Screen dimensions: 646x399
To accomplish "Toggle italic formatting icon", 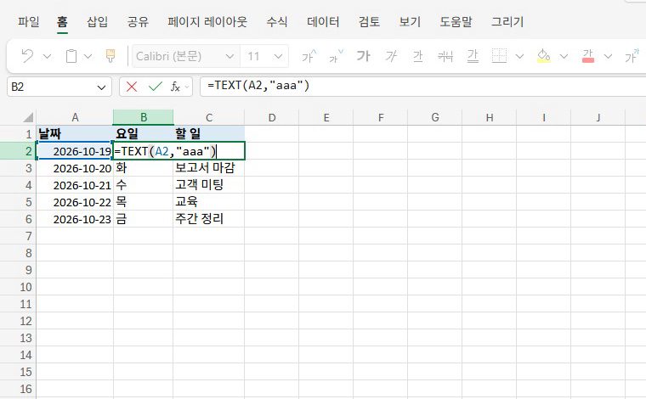I will [391, 55].
